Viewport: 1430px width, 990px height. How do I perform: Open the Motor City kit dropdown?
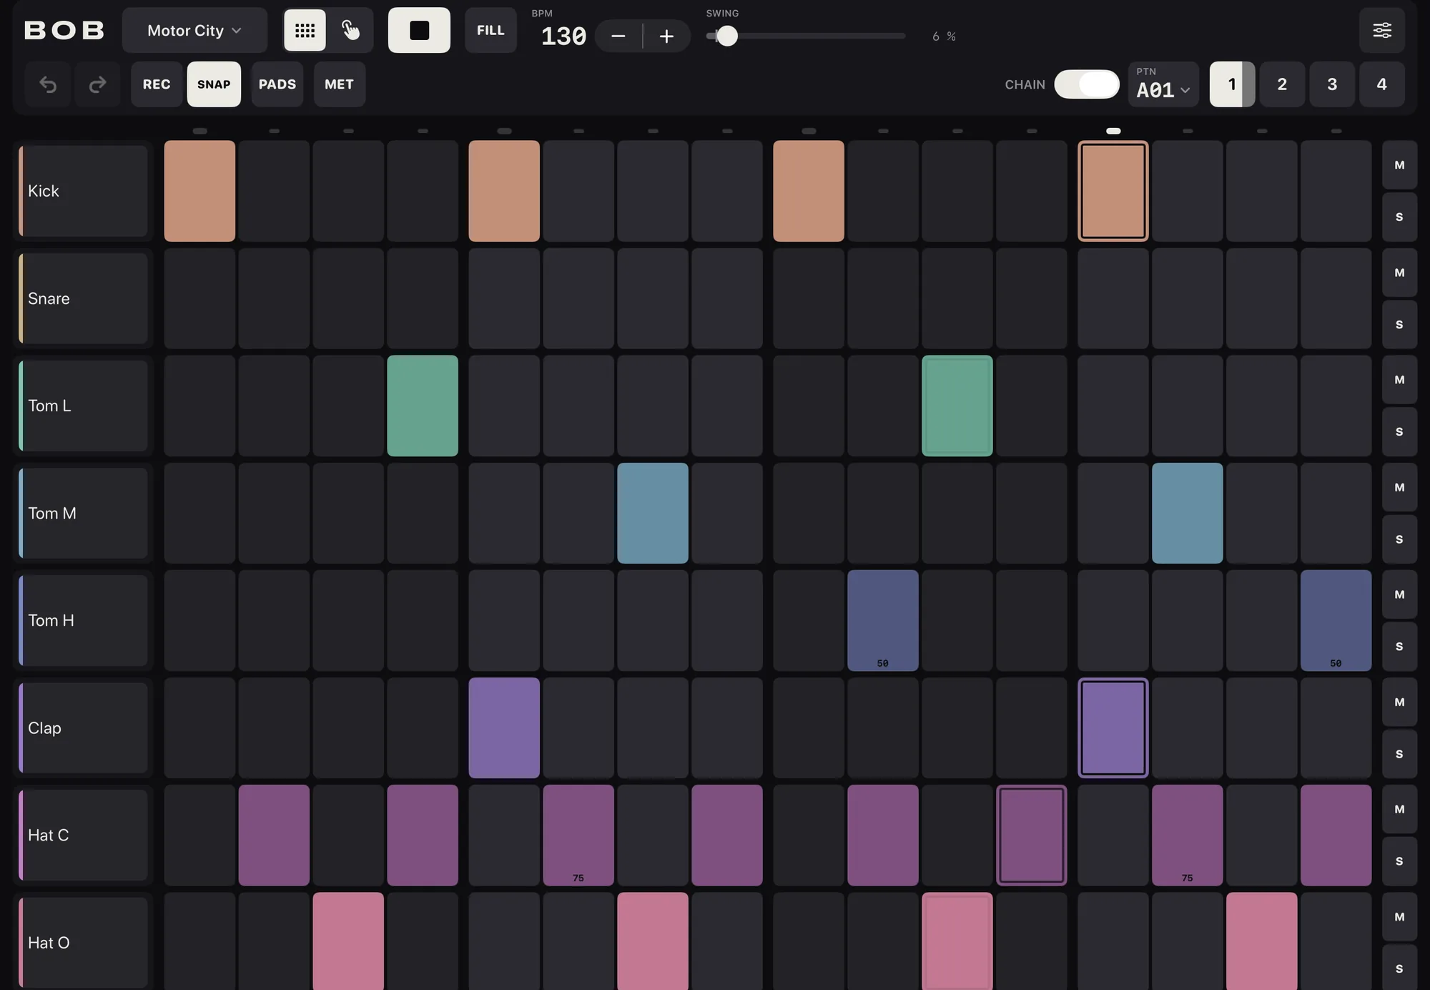(194, 30)
